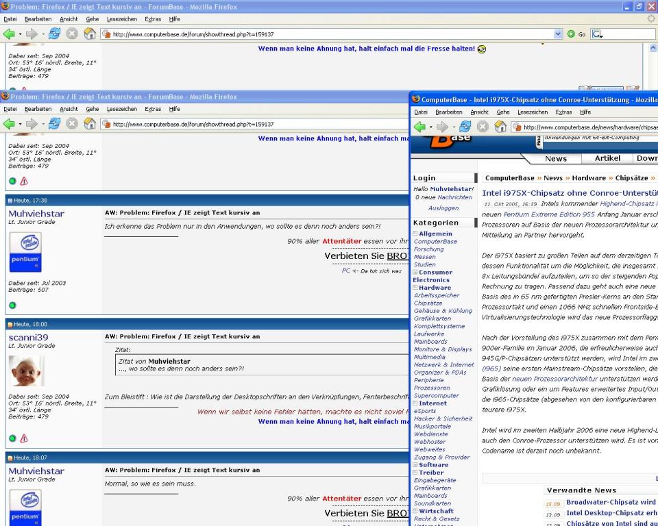The image size is (658, 526).
Task: Click Forward arrow in top Firefox window
Action: 32,34
